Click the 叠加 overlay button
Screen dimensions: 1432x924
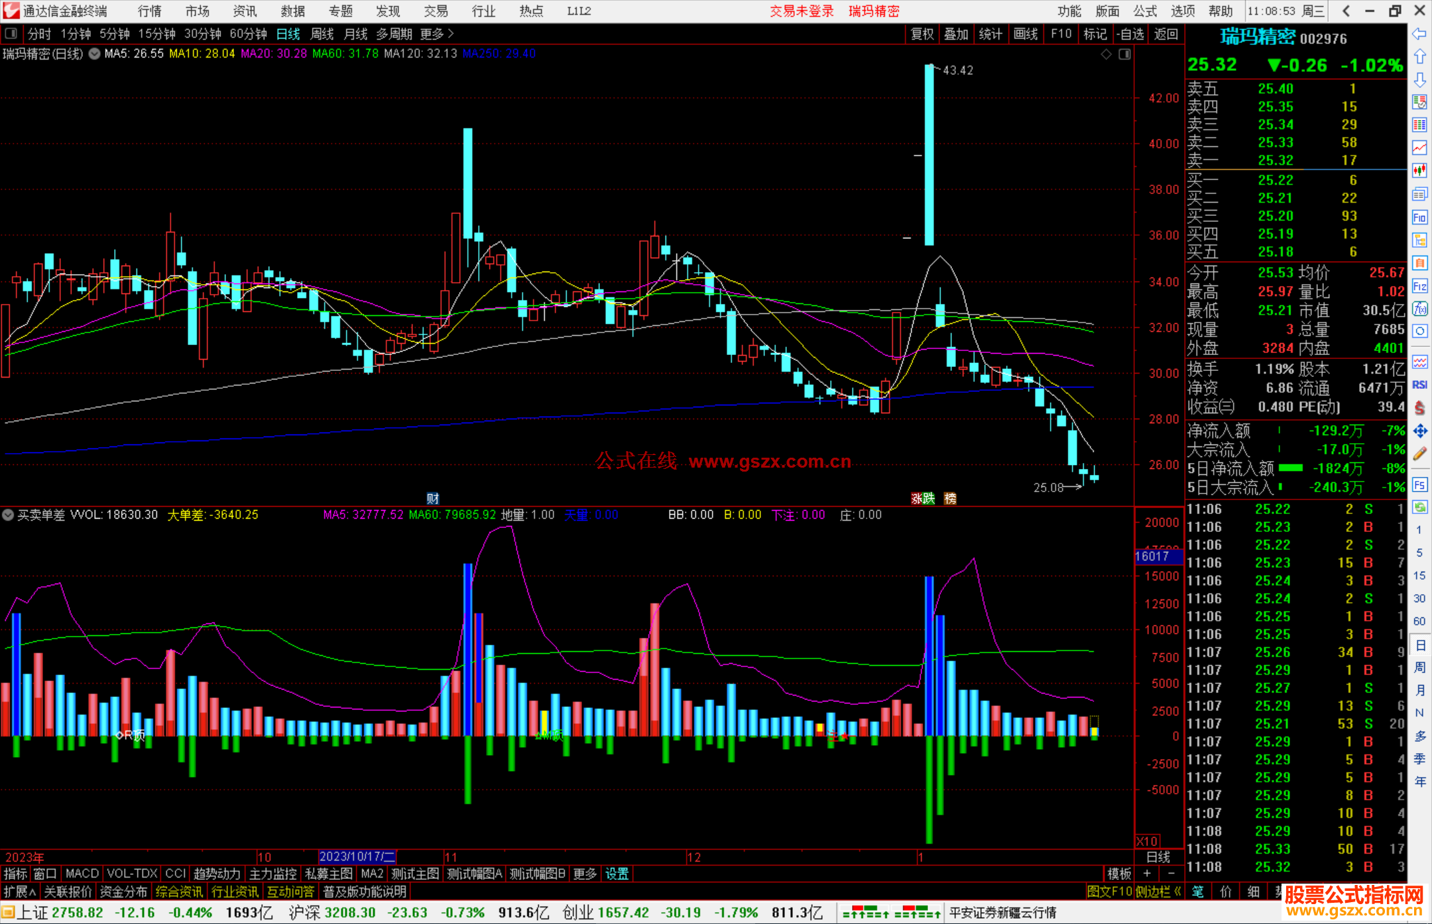pos(957,34)
